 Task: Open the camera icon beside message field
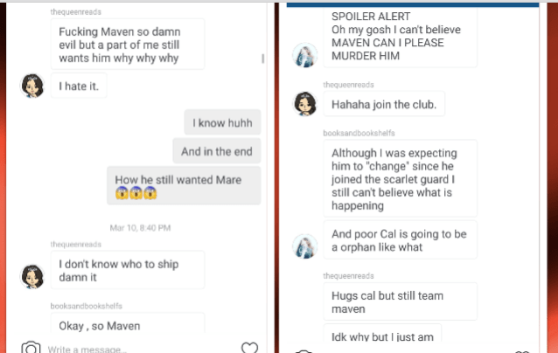[x=31, y=348]
